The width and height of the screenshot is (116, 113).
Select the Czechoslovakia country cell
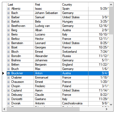[x=75, y=103]
